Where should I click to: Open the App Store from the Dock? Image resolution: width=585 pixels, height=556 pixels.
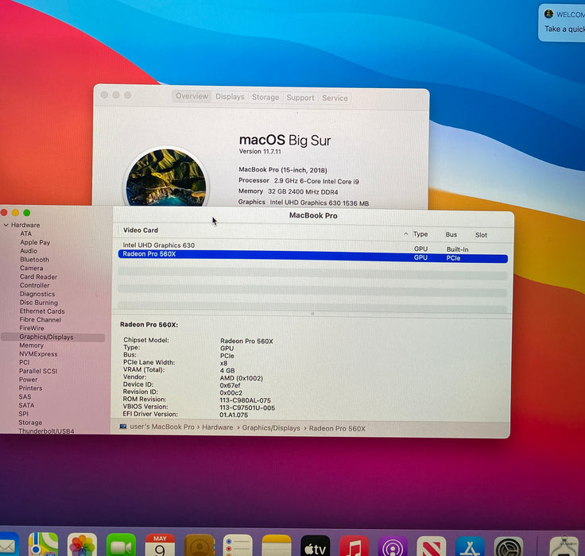(x=470, y=547)
